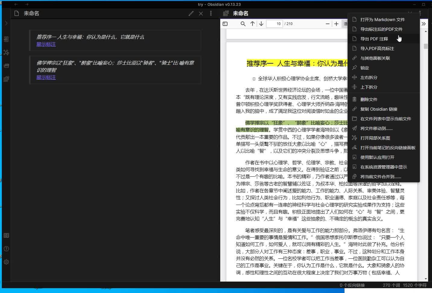Viewport: 432px width, 293px height.
Task: Open PDF search with the magnifier icon
Action: coord(243,24)
